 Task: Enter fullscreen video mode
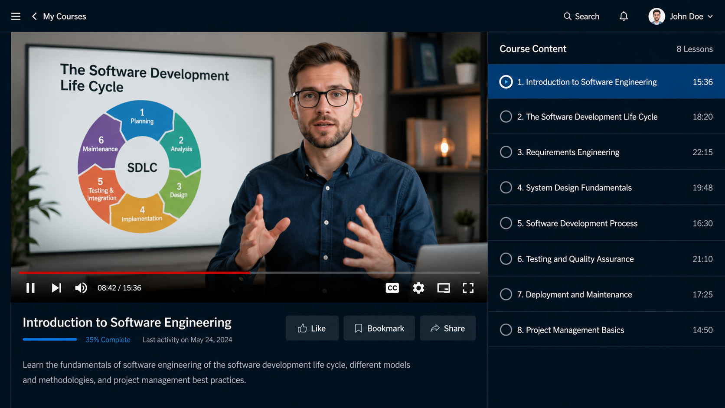(468, 288)
